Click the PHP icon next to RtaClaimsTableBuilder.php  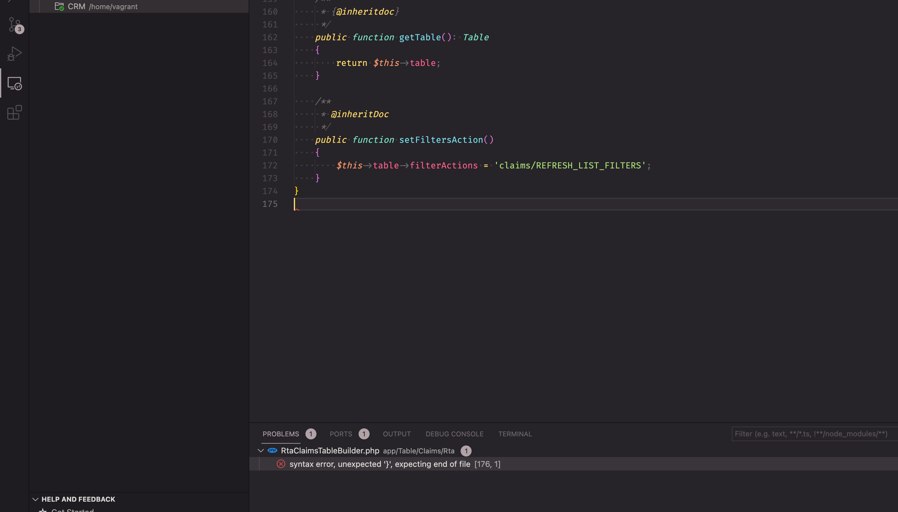(x=272, y=450)
